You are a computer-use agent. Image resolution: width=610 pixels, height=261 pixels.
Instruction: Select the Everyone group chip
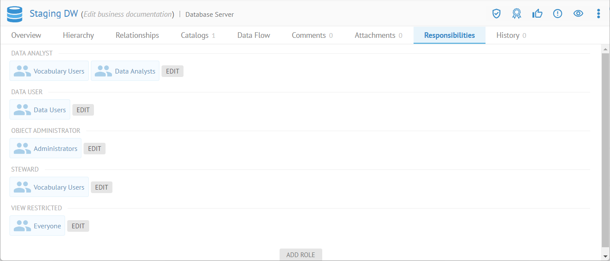(37, 226)
